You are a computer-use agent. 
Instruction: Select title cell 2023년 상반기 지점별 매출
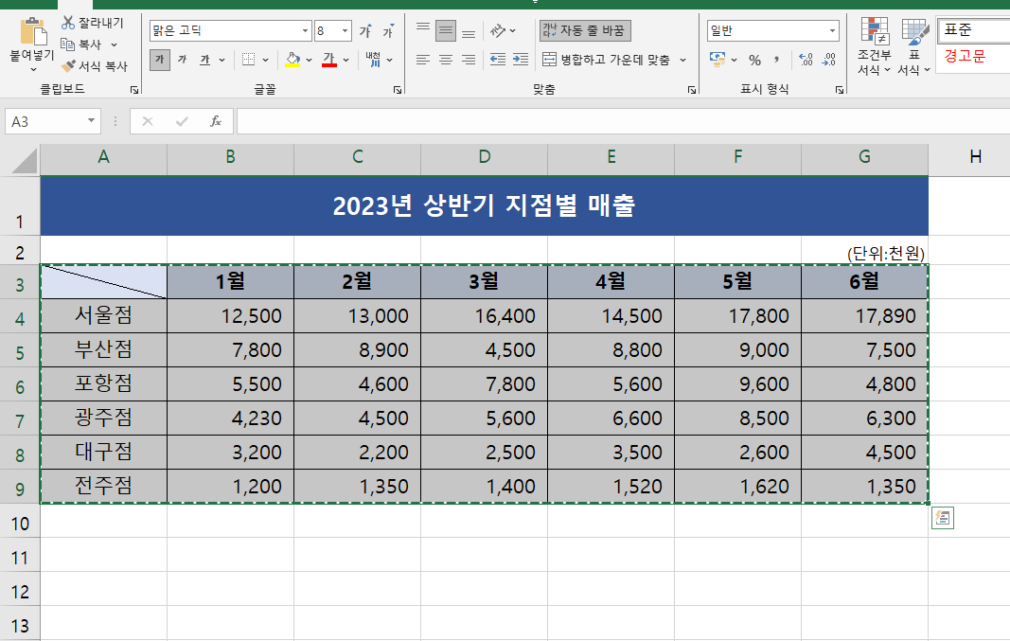[484, 206]
